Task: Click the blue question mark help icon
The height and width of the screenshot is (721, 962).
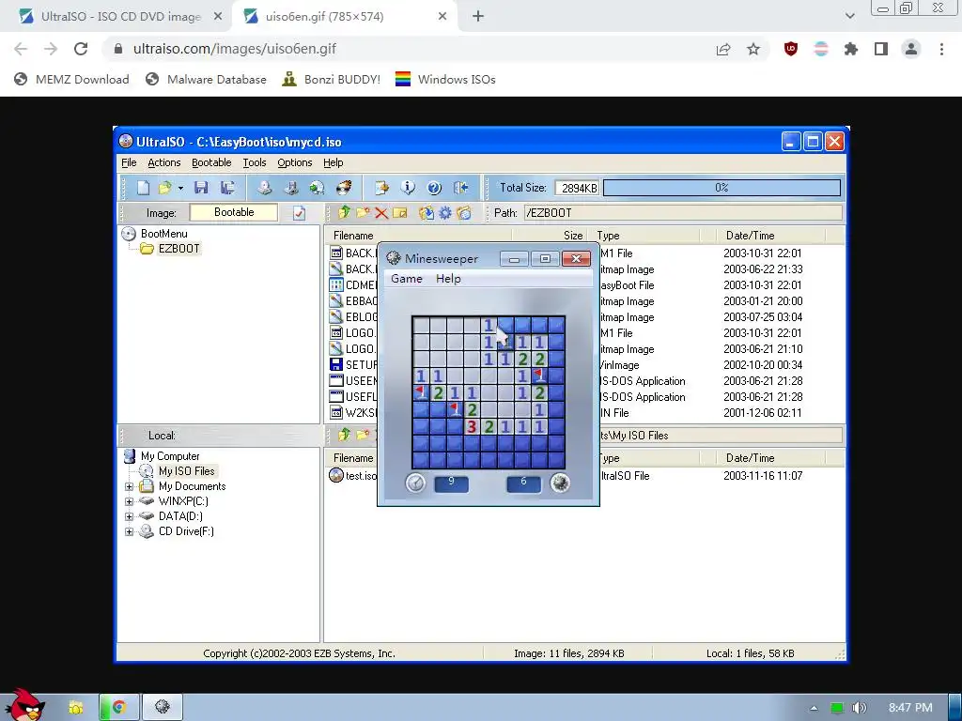Action: [x=434, y=188]
